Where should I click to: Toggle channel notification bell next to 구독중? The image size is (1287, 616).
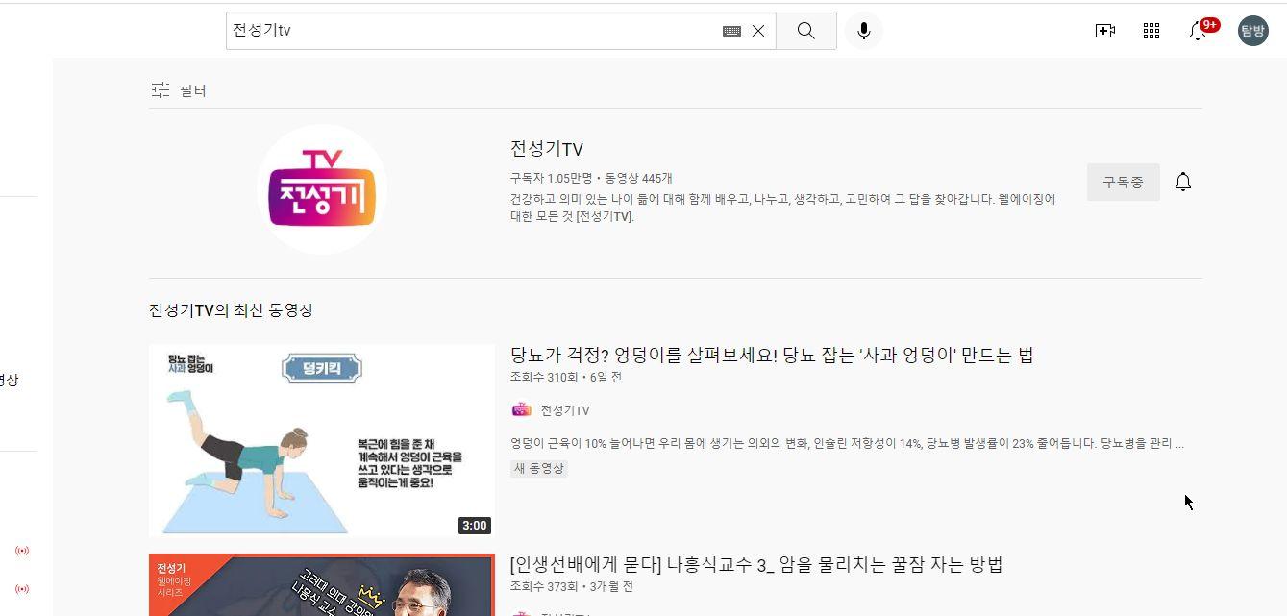(1183, 182)
